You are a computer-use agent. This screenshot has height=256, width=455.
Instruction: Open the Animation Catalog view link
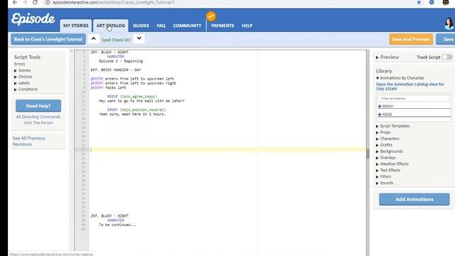(409, 87)
